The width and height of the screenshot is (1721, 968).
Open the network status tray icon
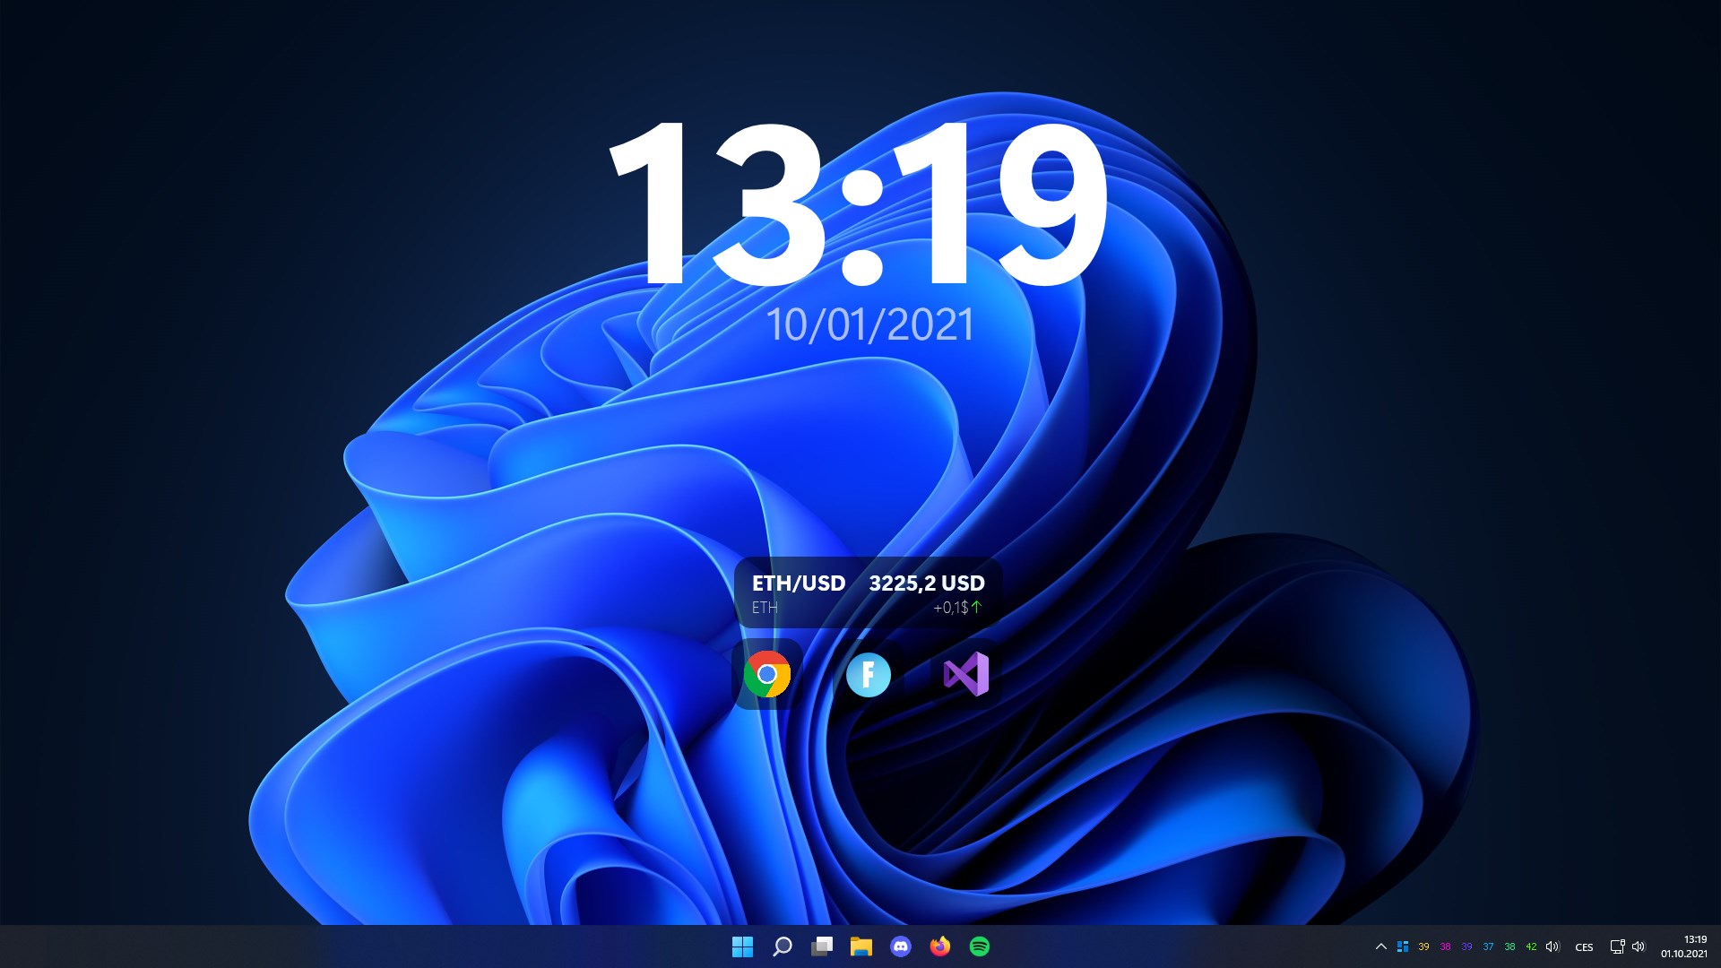click(1617, 946)
